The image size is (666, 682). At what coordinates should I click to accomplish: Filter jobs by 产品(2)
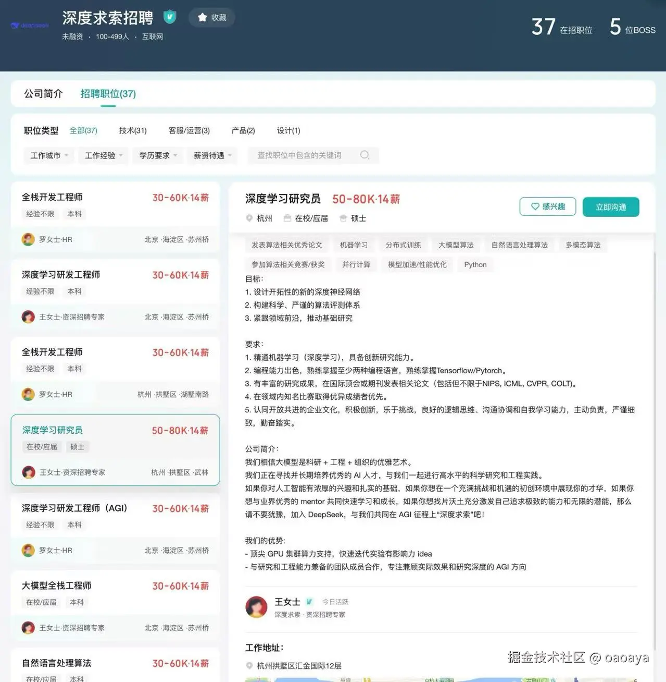pos(243,130)
